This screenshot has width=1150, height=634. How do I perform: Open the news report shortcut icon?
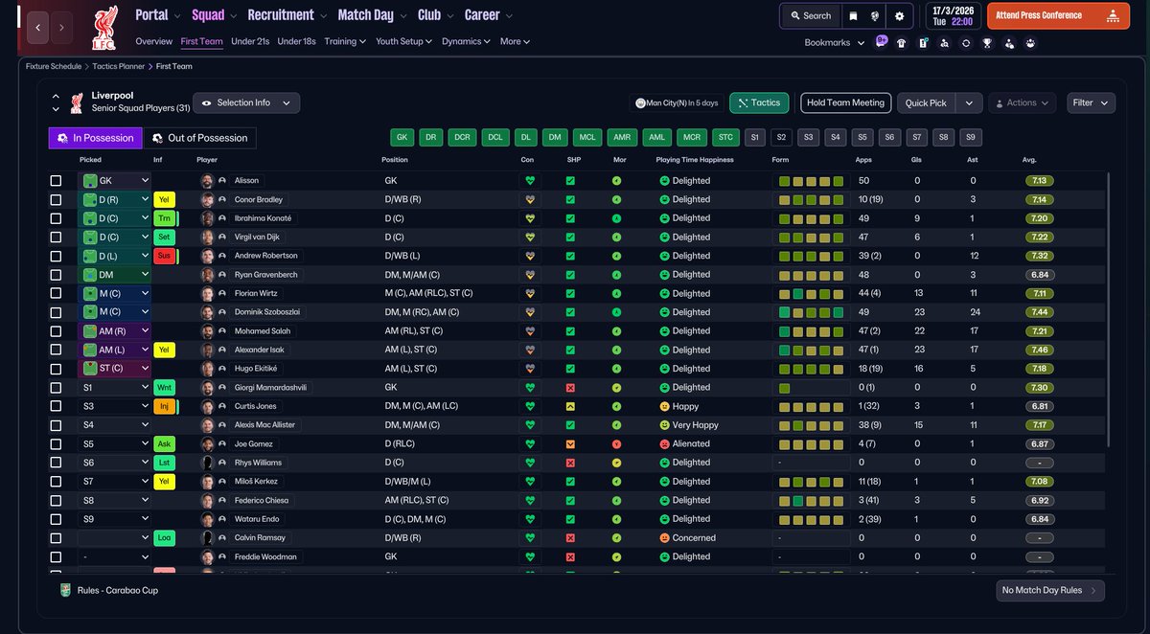[923, 43]
